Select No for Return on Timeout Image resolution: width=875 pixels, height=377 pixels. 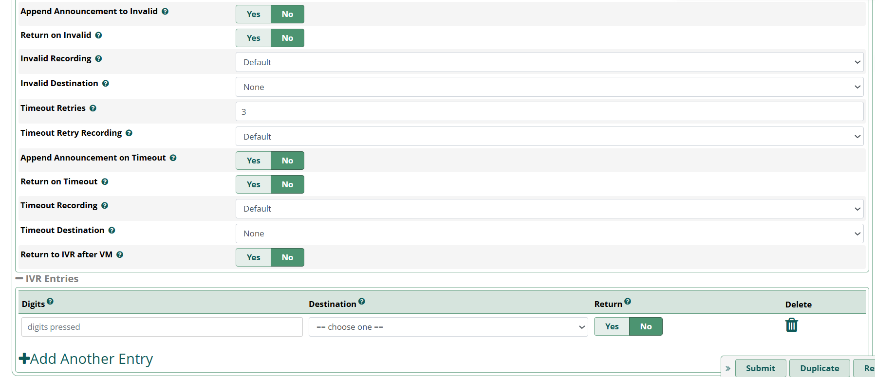coord(287,184)
